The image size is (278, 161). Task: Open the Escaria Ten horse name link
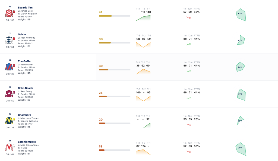point(25,7)
